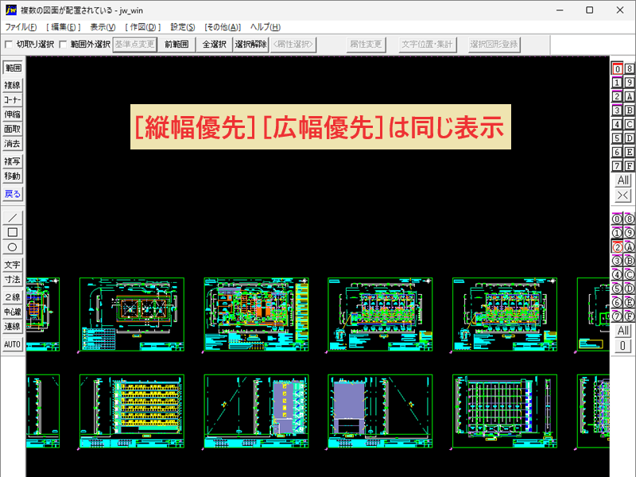The width and height of the screenshot is (636, 477).
Task: Select the 面取 chamfer tool
Action: (x=13, y=129)
